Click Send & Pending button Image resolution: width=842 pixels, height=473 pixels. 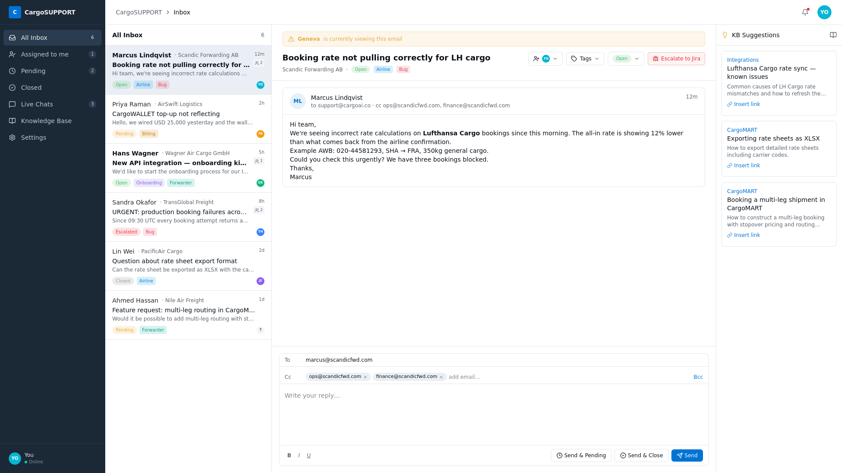point(581,455)
